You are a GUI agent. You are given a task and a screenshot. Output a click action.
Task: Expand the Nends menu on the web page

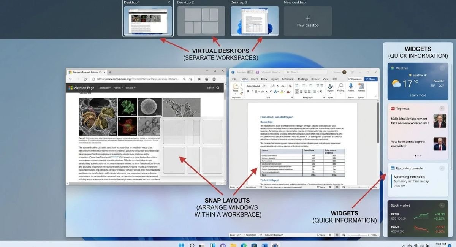click(118, 88)
